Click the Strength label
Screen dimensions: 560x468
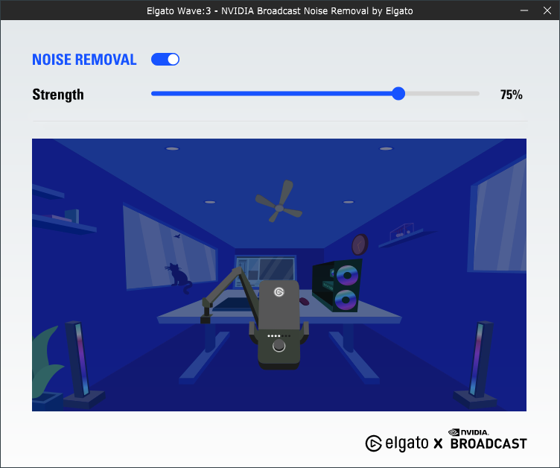point(58,95)
